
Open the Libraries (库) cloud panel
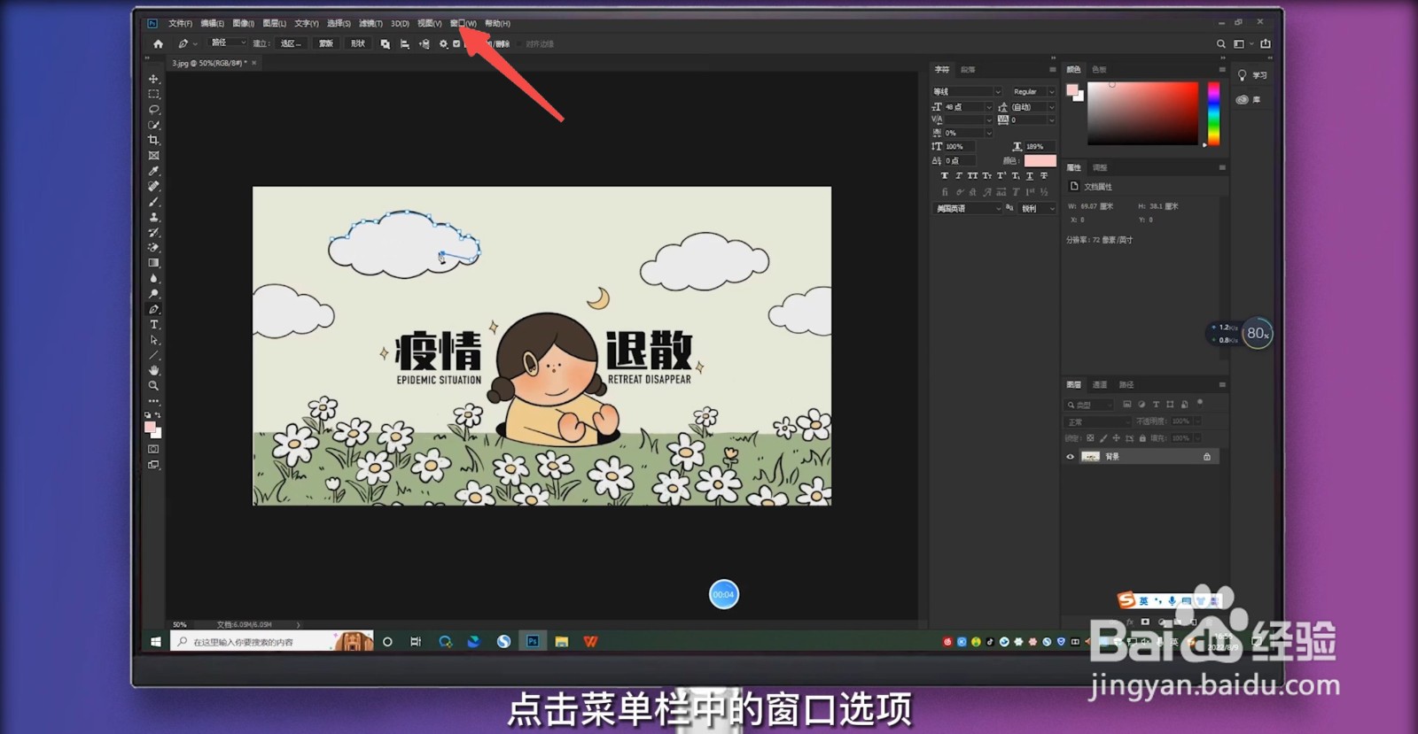pos(1248,100)
